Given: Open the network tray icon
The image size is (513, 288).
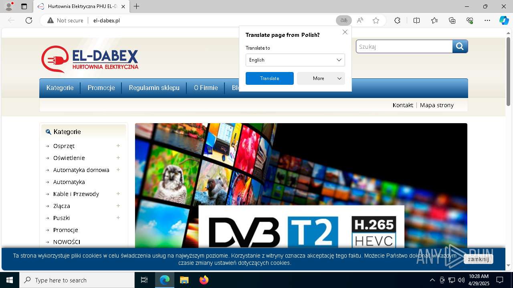Looking at the screenshot, I should 452,280.
